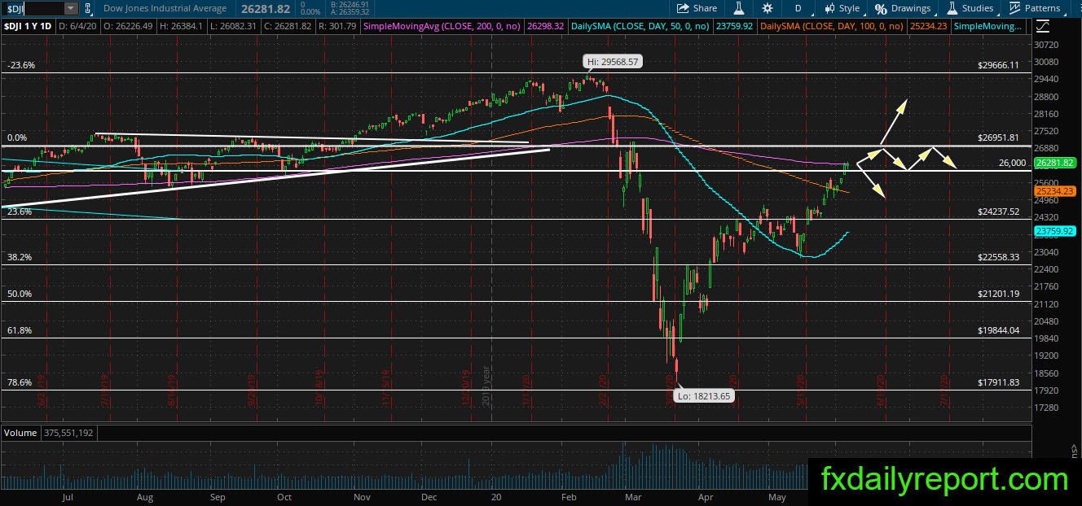Click the $29666.11 Fibonacci level label
Screen dimensions: 1082x506
pos(998,65)
